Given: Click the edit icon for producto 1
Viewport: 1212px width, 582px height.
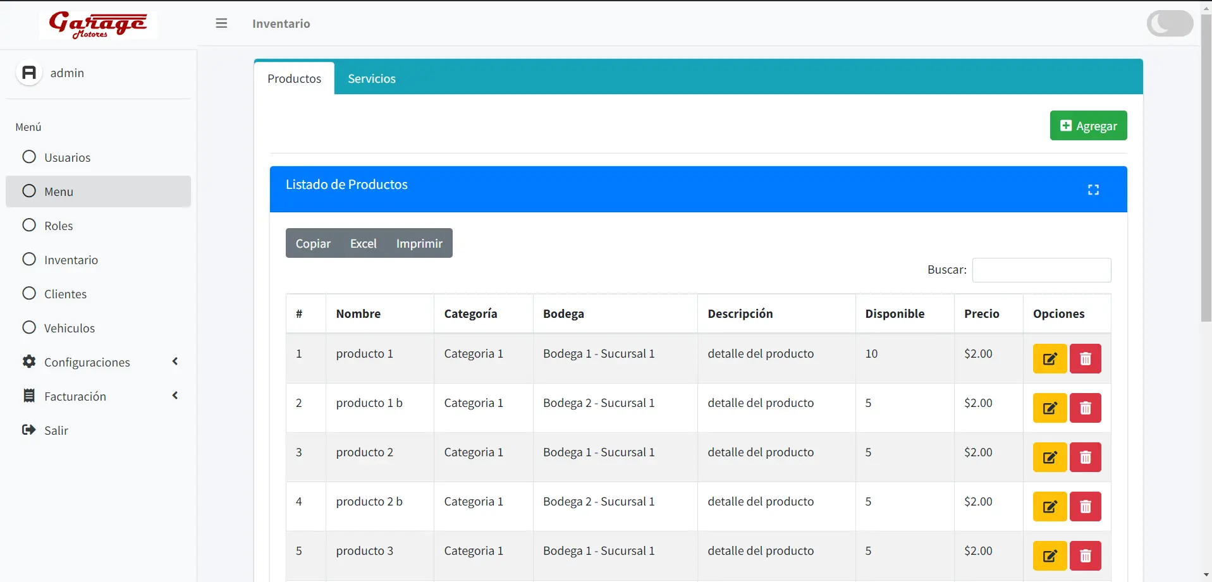Looking at the screenshot, I should coord(1050,359).
